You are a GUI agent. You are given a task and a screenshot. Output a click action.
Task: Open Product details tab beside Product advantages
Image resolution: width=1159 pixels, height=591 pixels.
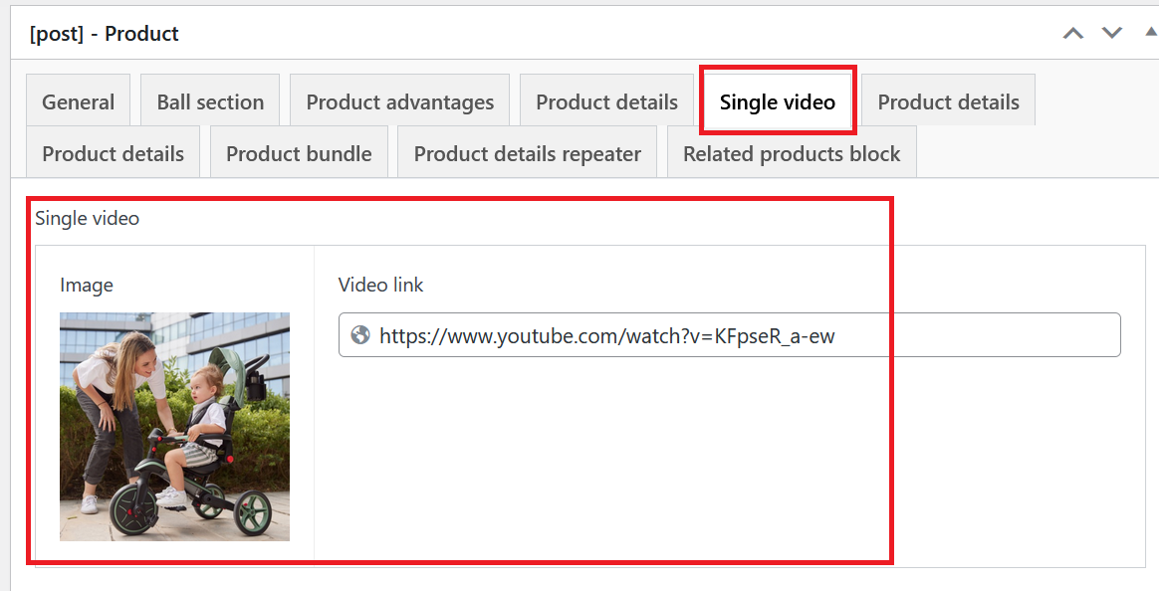click(606, 100)
